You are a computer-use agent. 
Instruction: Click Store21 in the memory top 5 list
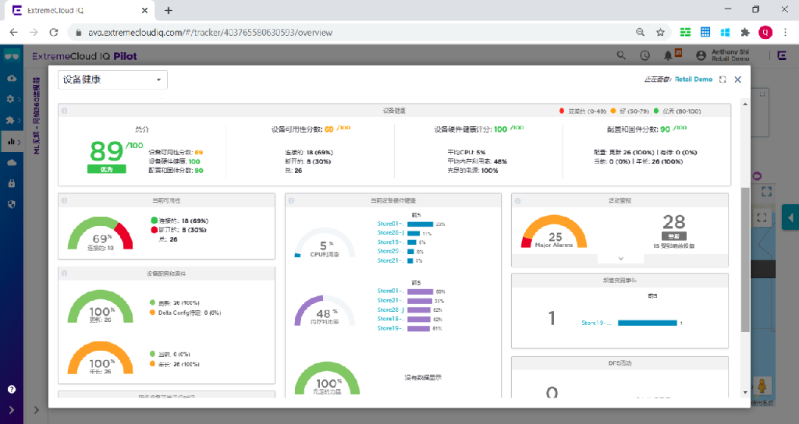(x=390, y=300)
